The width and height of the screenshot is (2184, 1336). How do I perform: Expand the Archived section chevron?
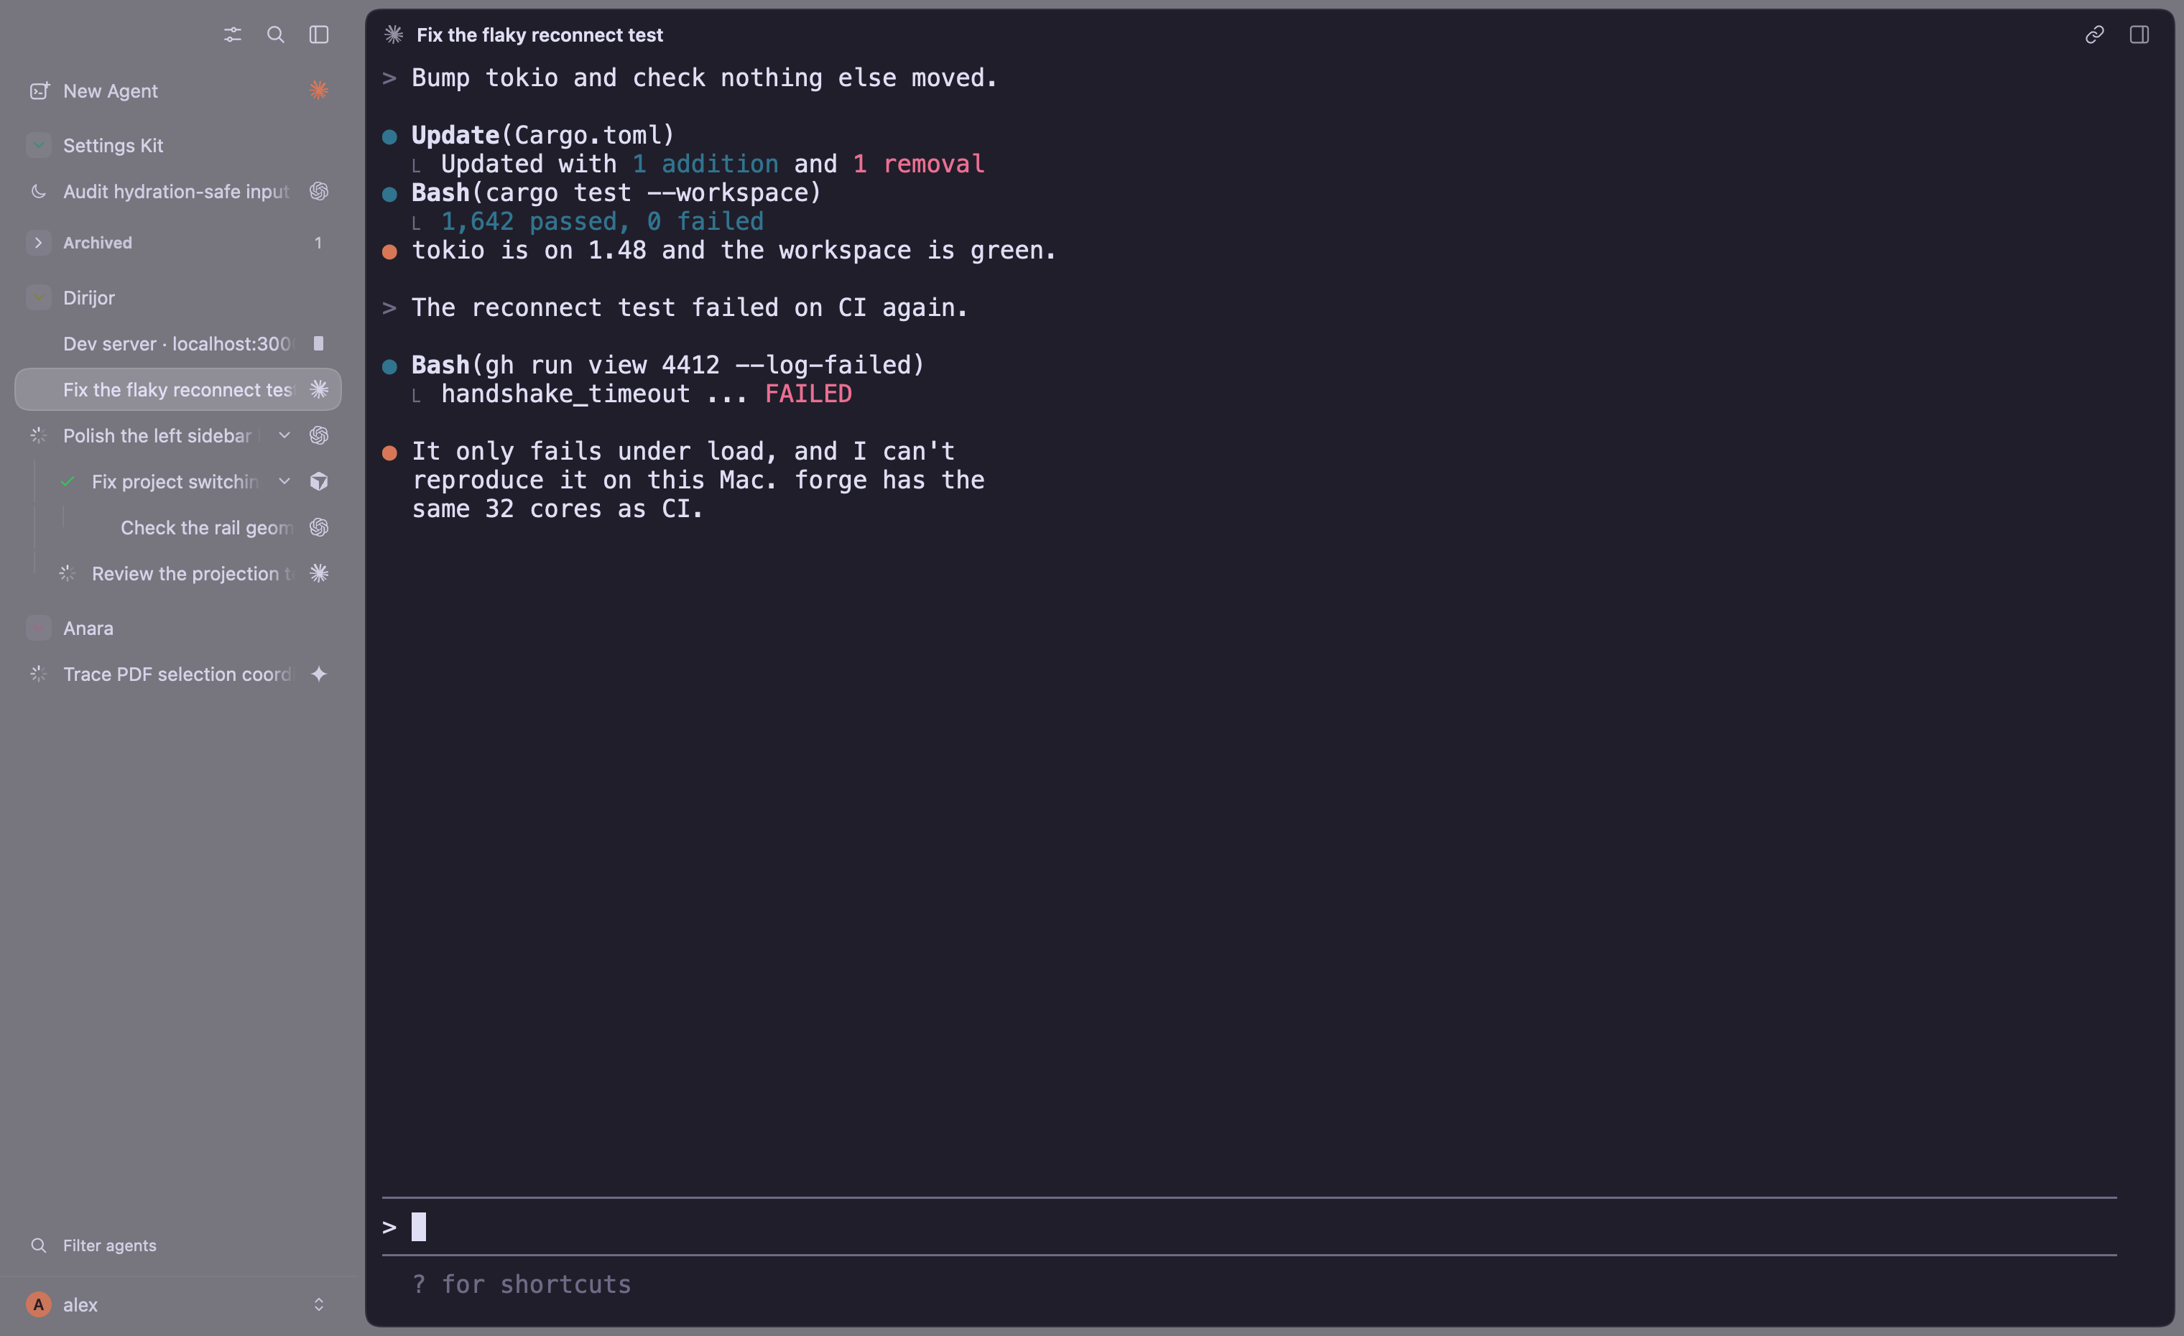[38, 243]
